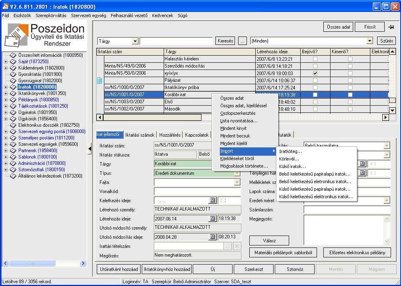Click the Sztornózottak node icon
Image resolution: width=401 pixels, height=286 pixels.
pyautogui.click(x=13, y=170)
